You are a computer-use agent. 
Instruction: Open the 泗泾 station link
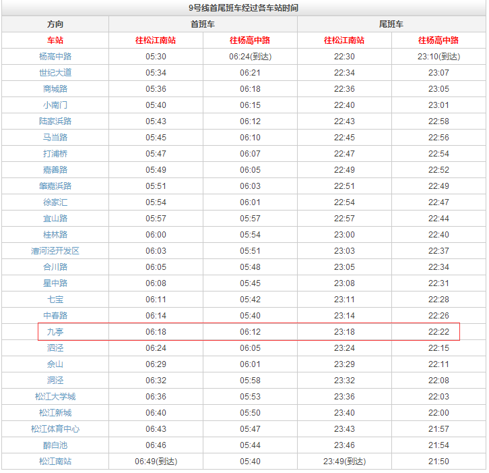(55, 348)
